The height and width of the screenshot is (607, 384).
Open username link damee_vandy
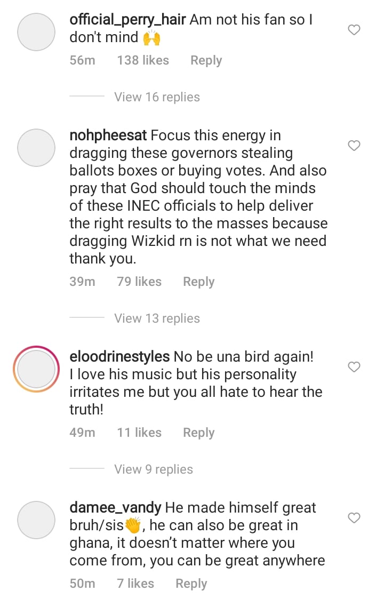[x=116, y=507]
